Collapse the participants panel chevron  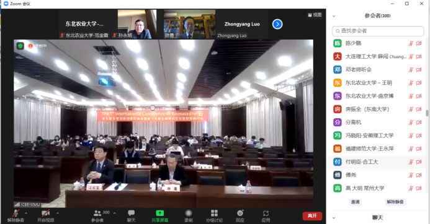pos(334,16)
